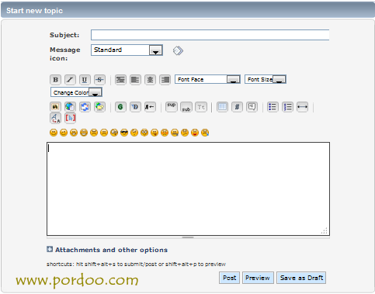Apply shadow effect with the D icon
The image size is (375, 294).
point(135,107)
